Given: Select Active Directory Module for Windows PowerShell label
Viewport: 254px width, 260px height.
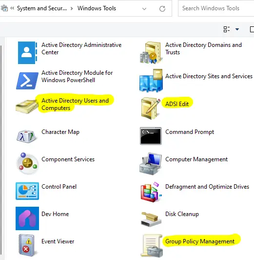Looking at the screenshot, I should coord(77,76).
